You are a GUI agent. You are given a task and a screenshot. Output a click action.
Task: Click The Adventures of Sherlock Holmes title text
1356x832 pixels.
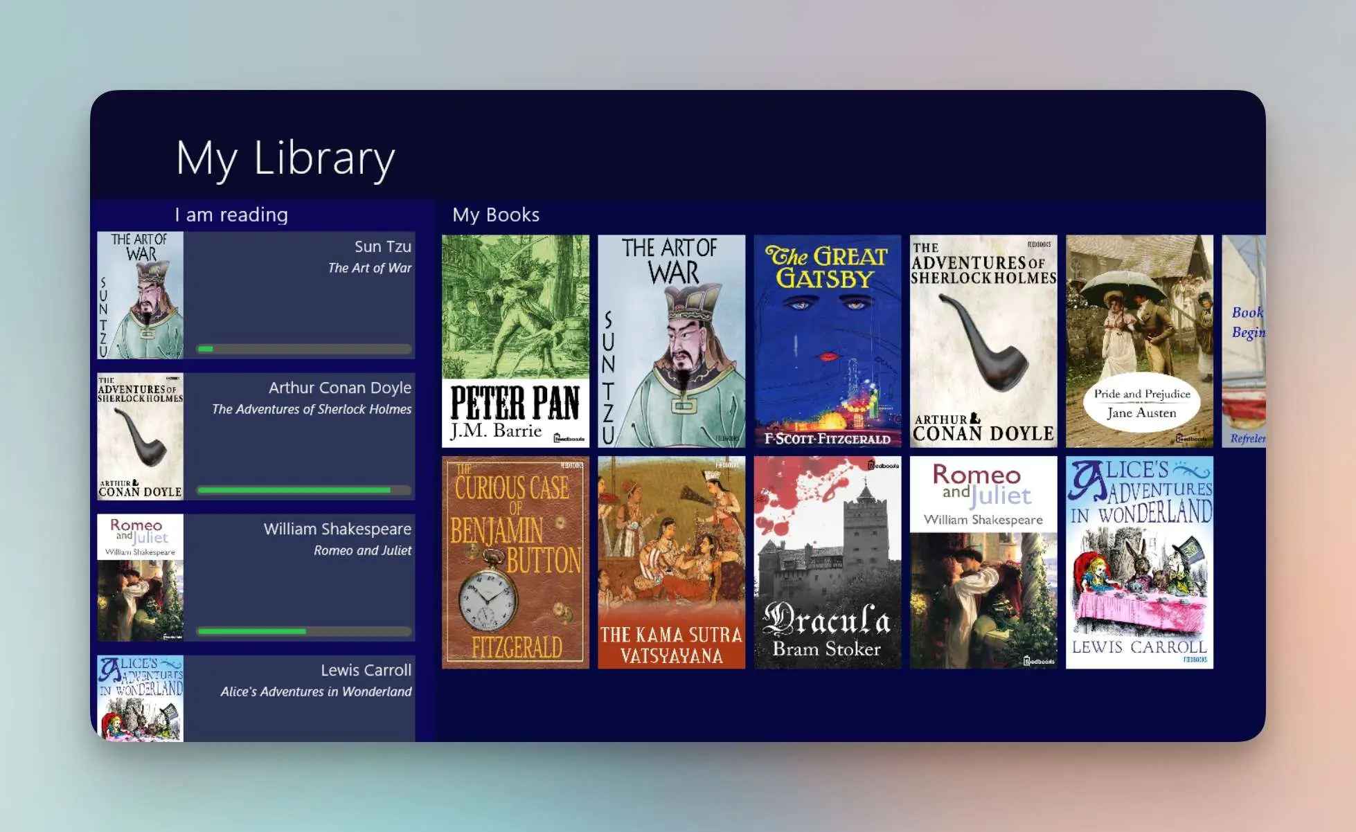click(312, 409)
